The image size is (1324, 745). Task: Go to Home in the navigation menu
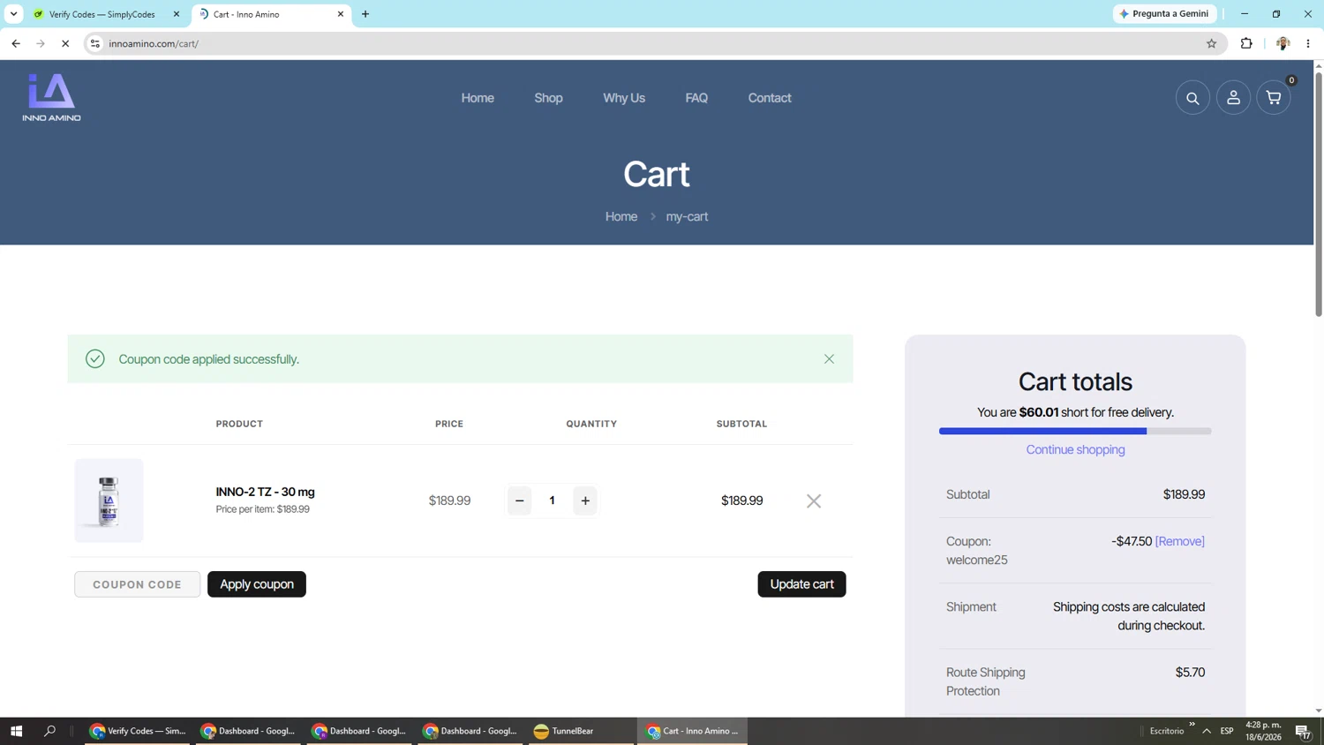point(478,98)
